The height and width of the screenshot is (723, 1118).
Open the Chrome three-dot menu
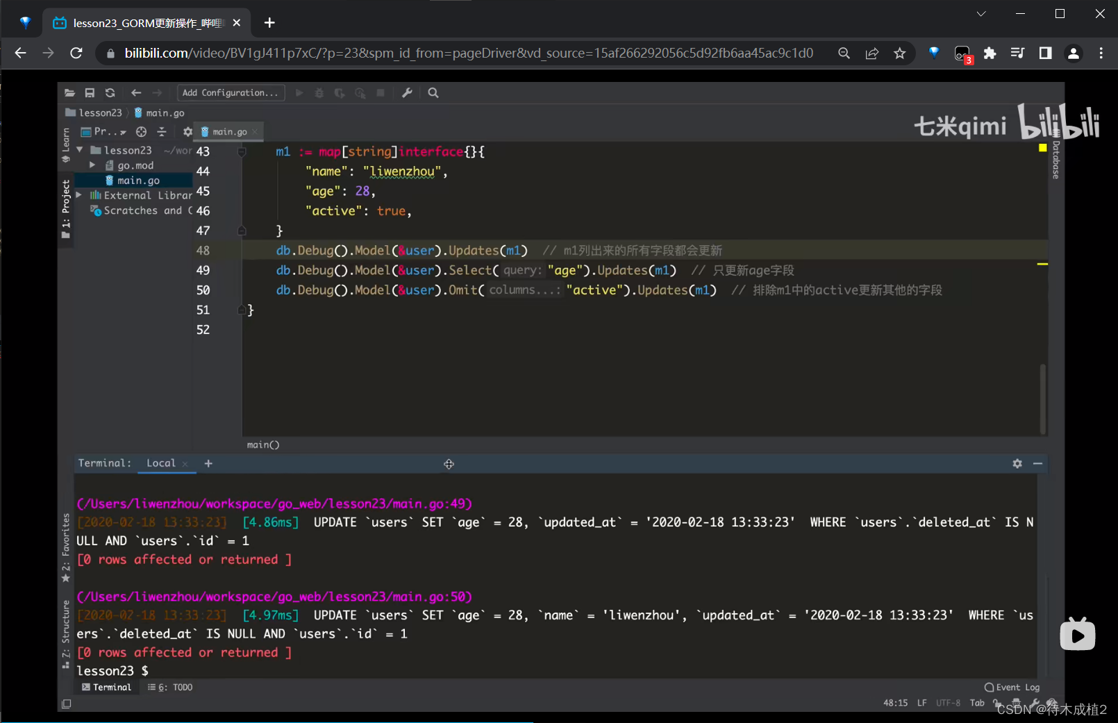[x=1101, y=53]
